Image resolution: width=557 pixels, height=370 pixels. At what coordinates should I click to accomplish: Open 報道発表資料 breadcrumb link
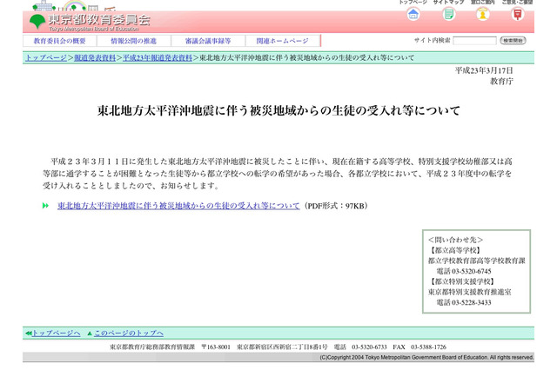click(94, 57)
